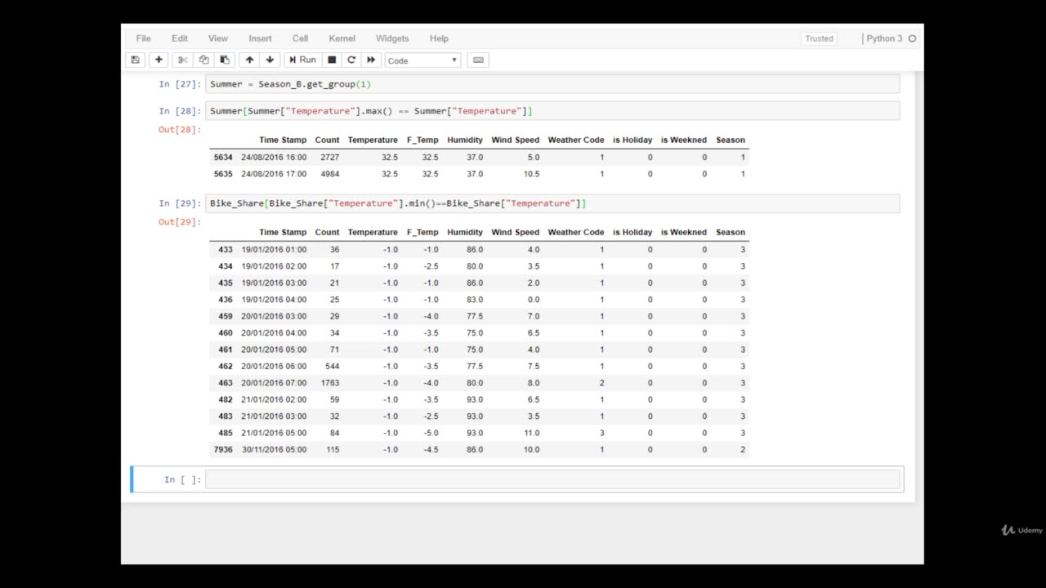This screenshot has width=1046, height=588.
Task: Paste cells below using the clipboard icon
Action: click(225, 60)
